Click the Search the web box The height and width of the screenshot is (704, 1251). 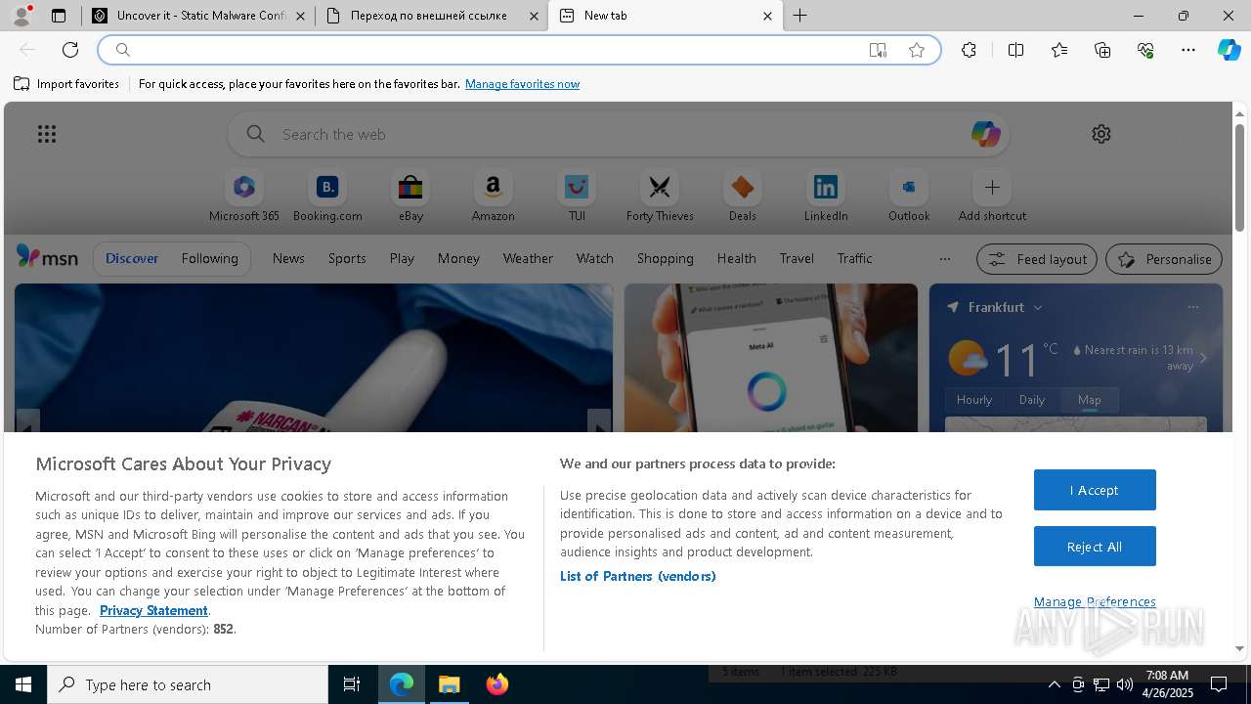pos(619,134)
